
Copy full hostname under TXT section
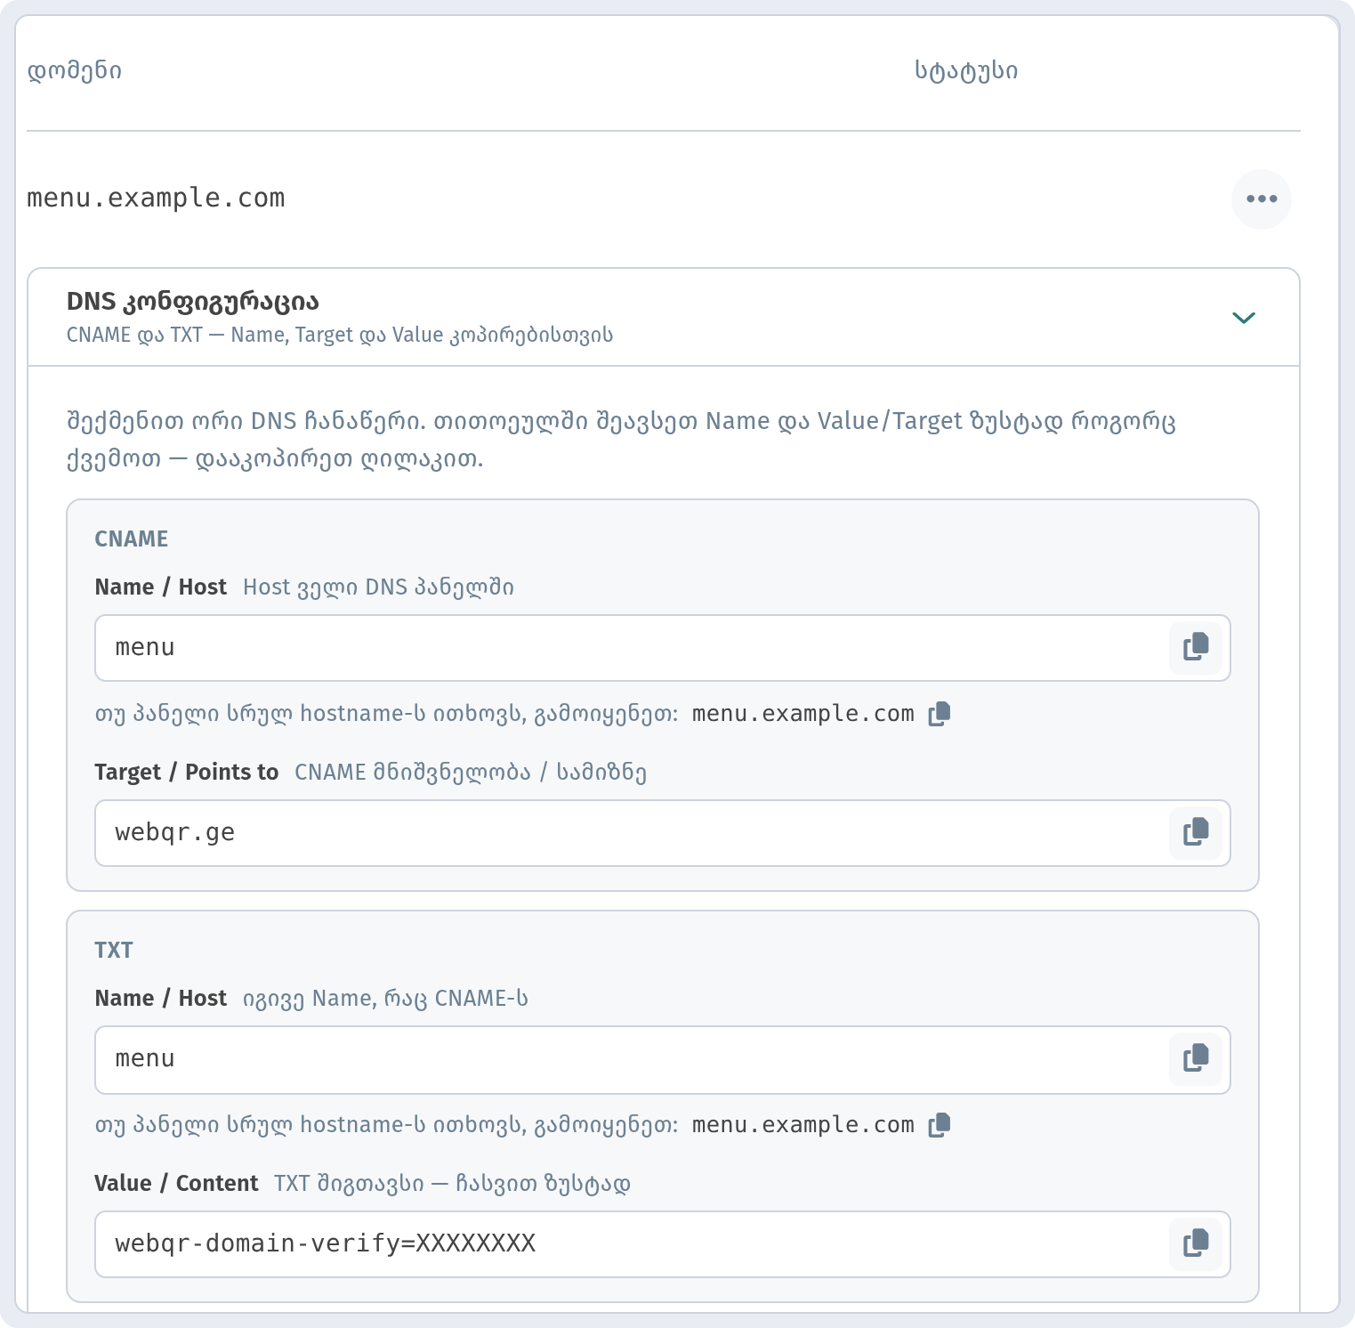940,1125
